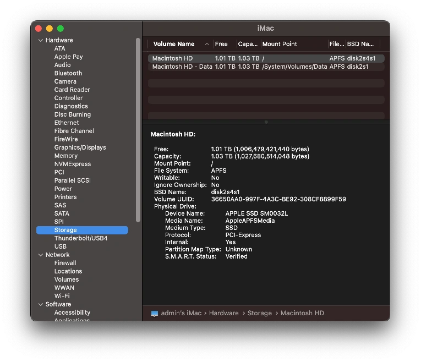Select Bluetooth in the Hardware list
Screen dimensions: 421x362
[x=68, y=73]
